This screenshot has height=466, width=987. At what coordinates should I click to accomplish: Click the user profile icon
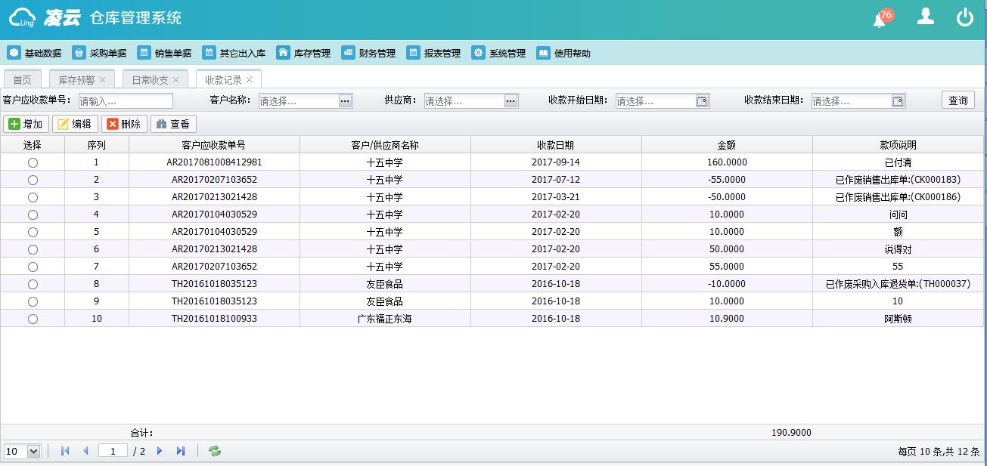pos(925,17)
